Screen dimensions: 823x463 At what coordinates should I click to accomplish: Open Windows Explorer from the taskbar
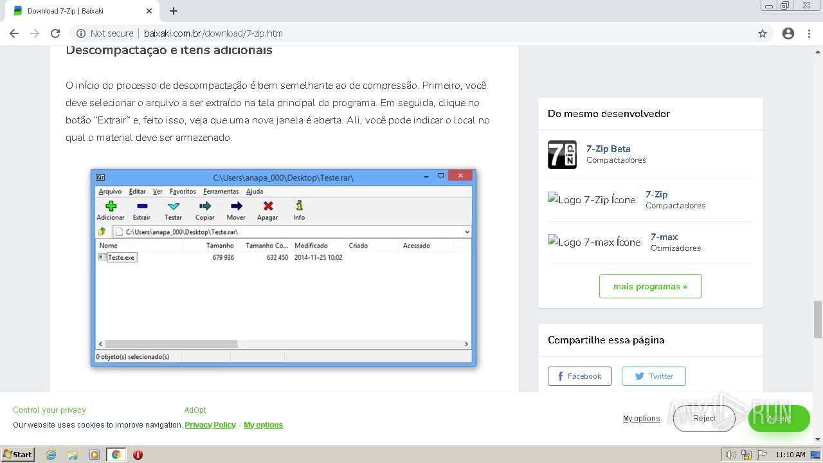(x=73, y=455)
